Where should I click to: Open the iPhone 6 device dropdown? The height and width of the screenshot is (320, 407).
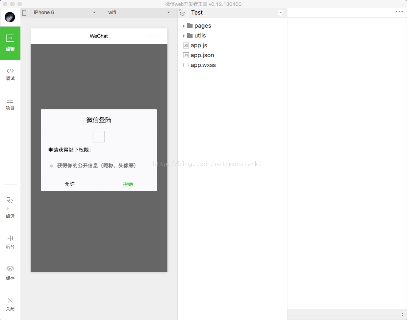coord(65,12)
